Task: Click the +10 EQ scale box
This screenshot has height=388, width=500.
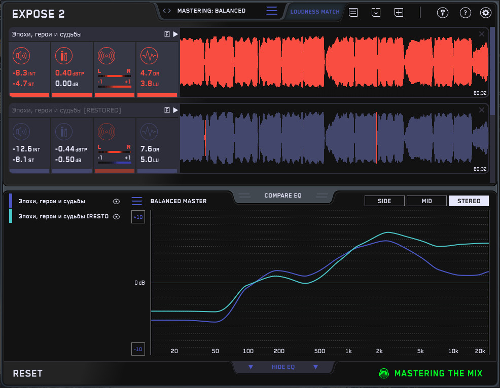Action: coord(138,217)
